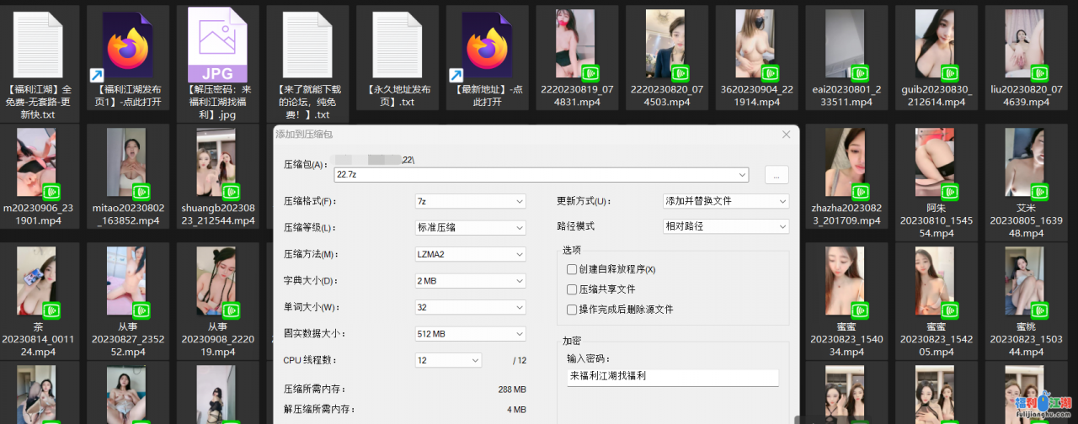Image resolution: width=1078 pixels, height=424 pixels.
Task: Open the 【最新地址】点此打开 Firefox shortcut
Action: (x=488, y=46)
